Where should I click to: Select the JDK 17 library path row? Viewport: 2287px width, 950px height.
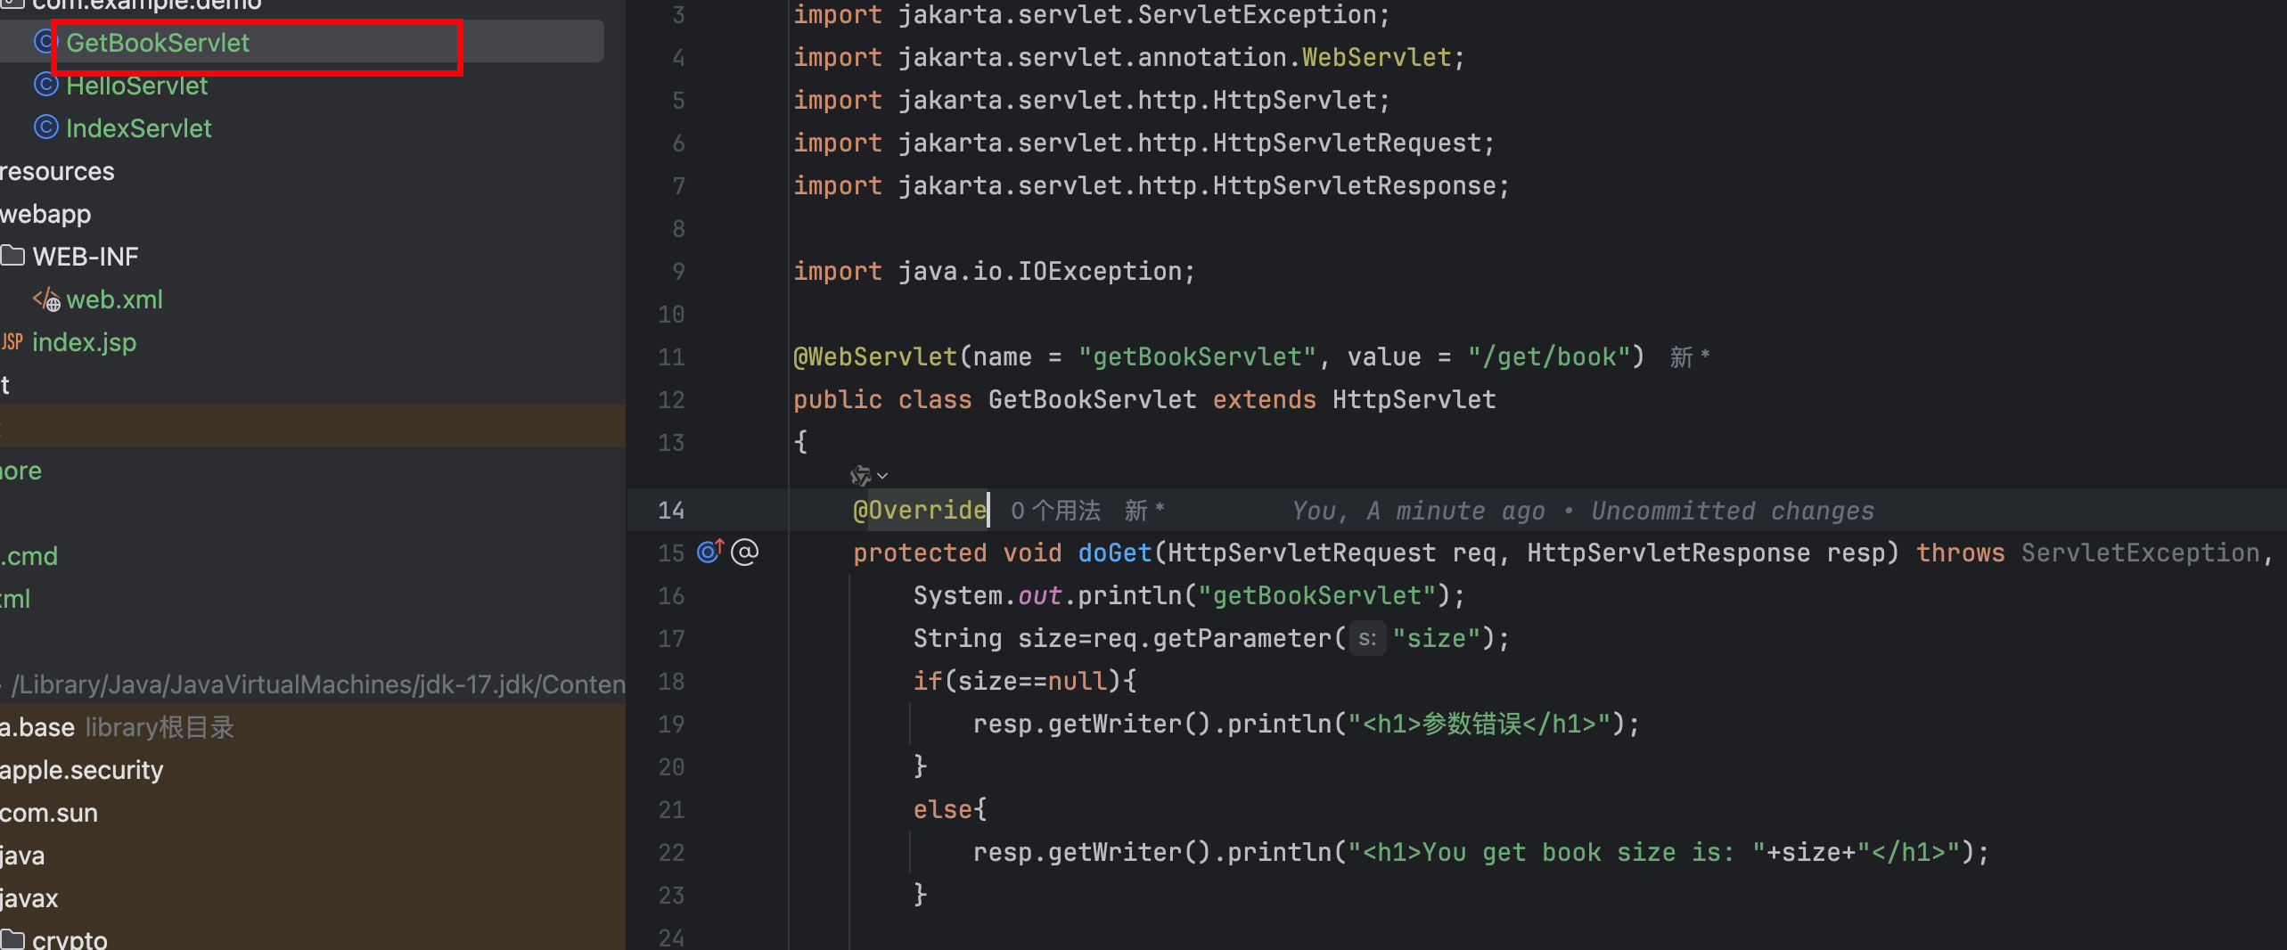pyautogui.click(x=313, y=684)
